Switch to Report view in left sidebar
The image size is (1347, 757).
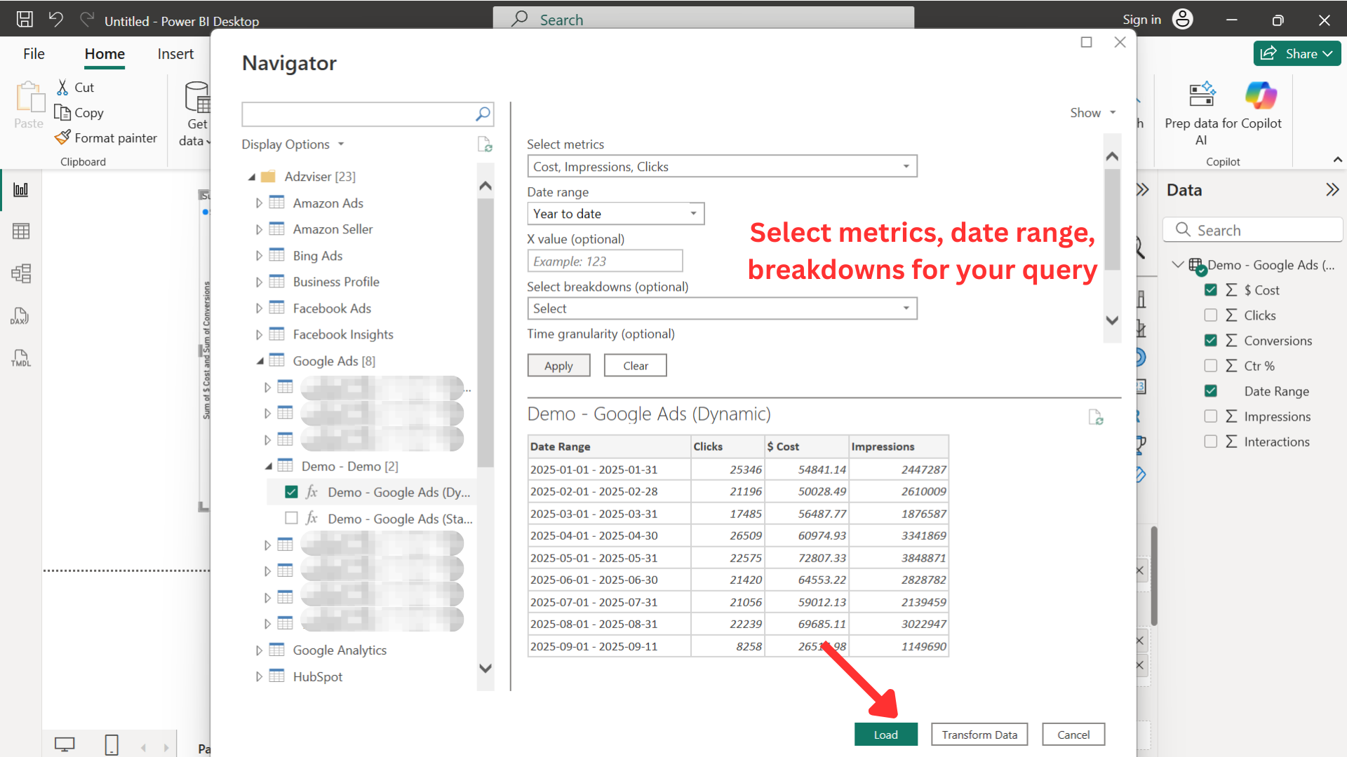tap(21, 189)
